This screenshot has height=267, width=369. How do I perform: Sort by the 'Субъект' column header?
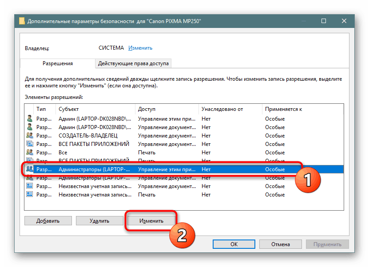tap(95, 109)
